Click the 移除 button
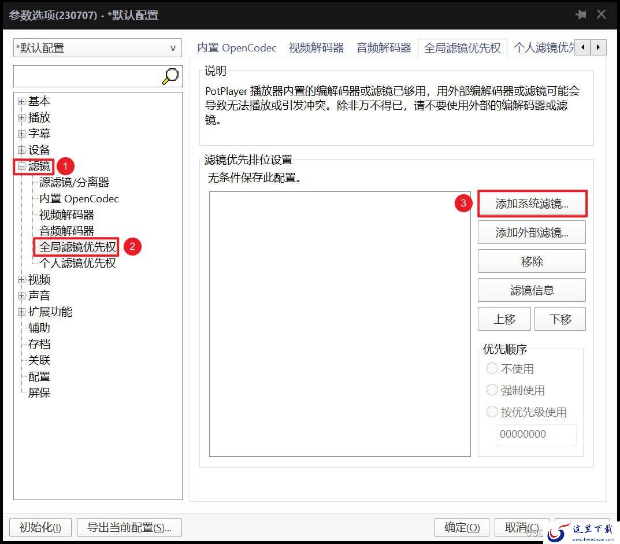620x544 pixels. coord(532,261)
